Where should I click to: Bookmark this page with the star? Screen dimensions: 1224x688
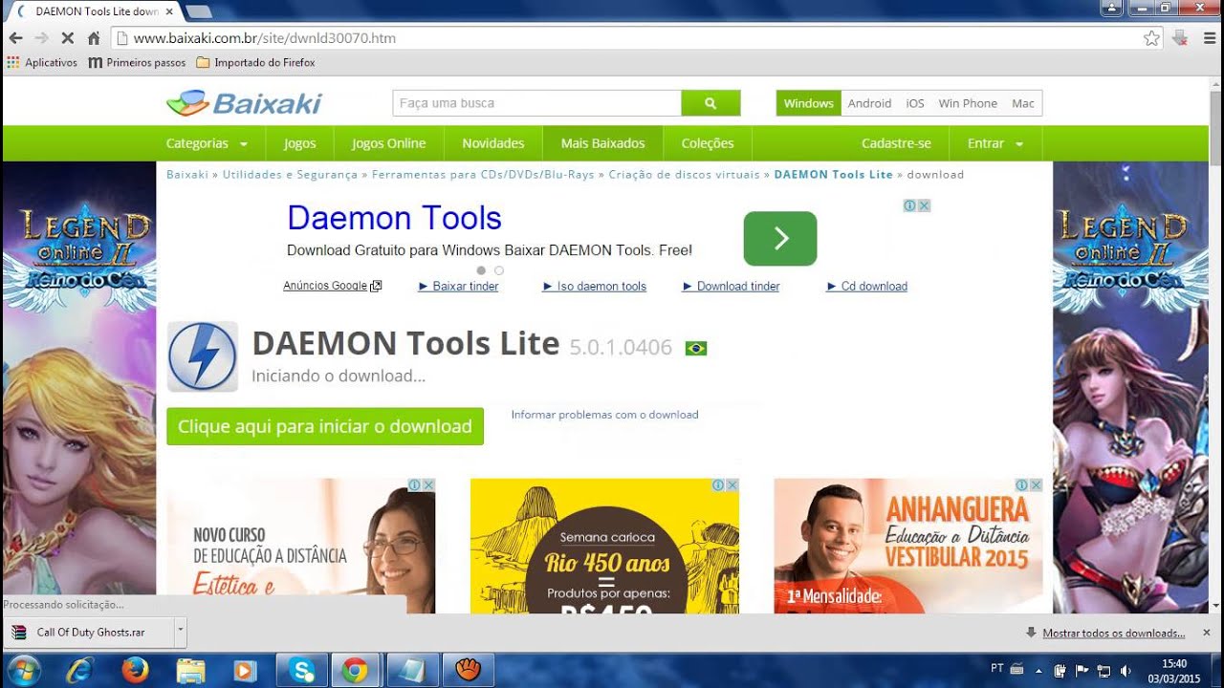[x=1151, y=38]
